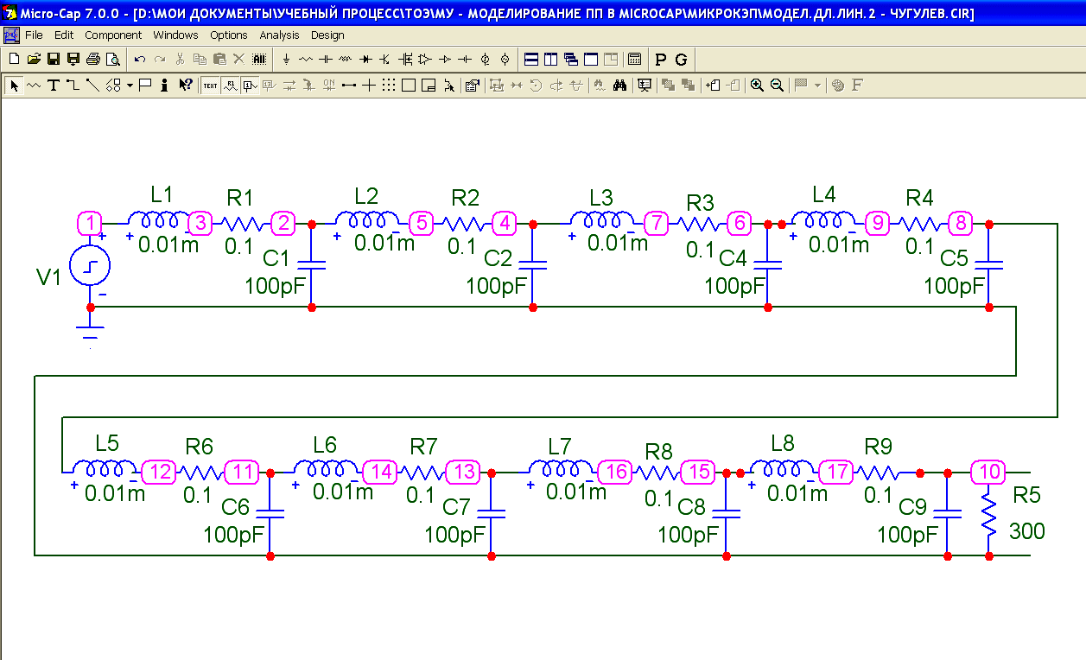
Task: Click the P toolbar button
Action: pyautogui.click(x=661, y=60)
